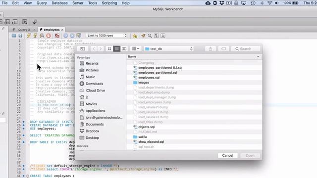Beautify query broom icon
Viewport: 317px width, 178px height.
click(143, 36)
